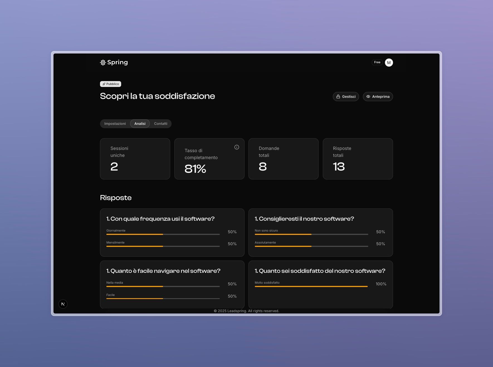Screen dimensions: 493x367
Task: Click the question about navigating the software
Action: coord(163,271)
